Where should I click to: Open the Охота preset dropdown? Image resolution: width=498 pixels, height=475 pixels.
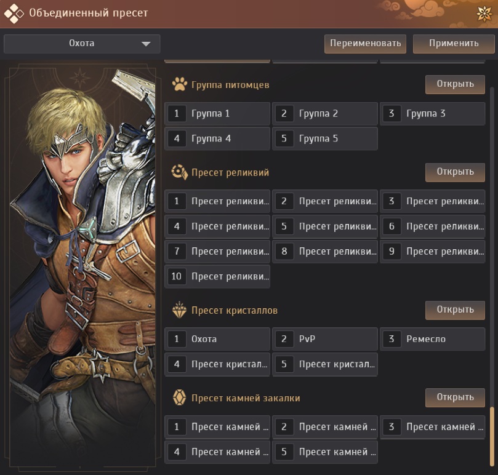click(81, 44)
